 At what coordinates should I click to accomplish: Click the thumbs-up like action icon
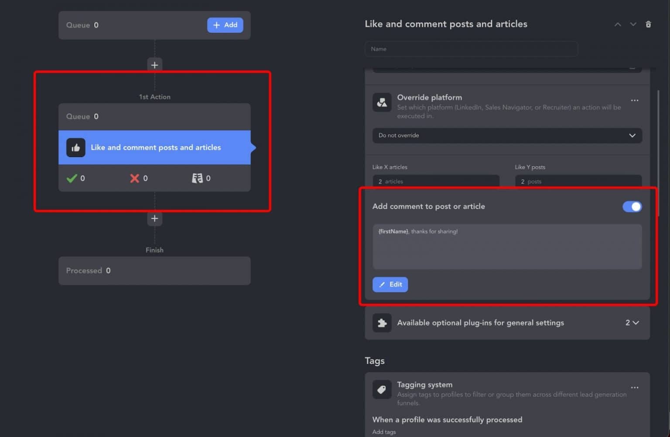(x=75, y=148)
